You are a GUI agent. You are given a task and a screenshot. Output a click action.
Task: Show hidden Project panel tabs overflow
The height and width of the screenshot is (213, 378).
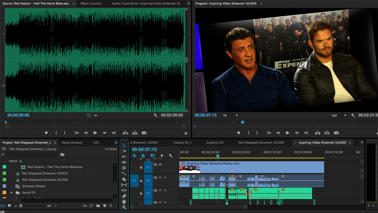116,143
